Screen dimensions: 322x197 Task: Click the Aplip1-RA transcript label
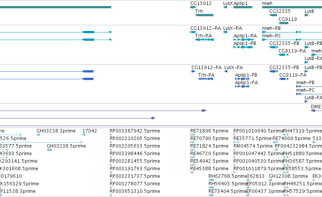click(245, 35)
